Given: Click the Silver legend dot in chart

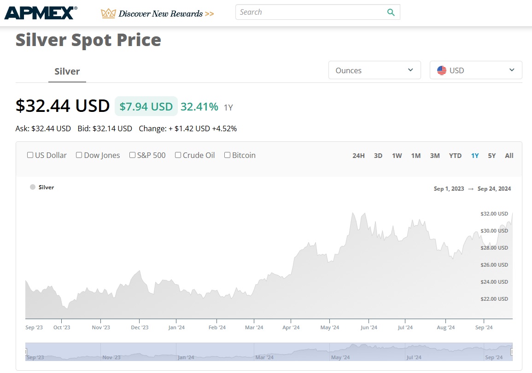Looking at the screenshot, I should (33, 187).
